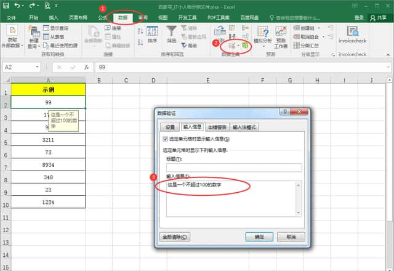Click the 登录 sign-in link
The width and height of the screenshot is (394, 271).
pos(359,17)
